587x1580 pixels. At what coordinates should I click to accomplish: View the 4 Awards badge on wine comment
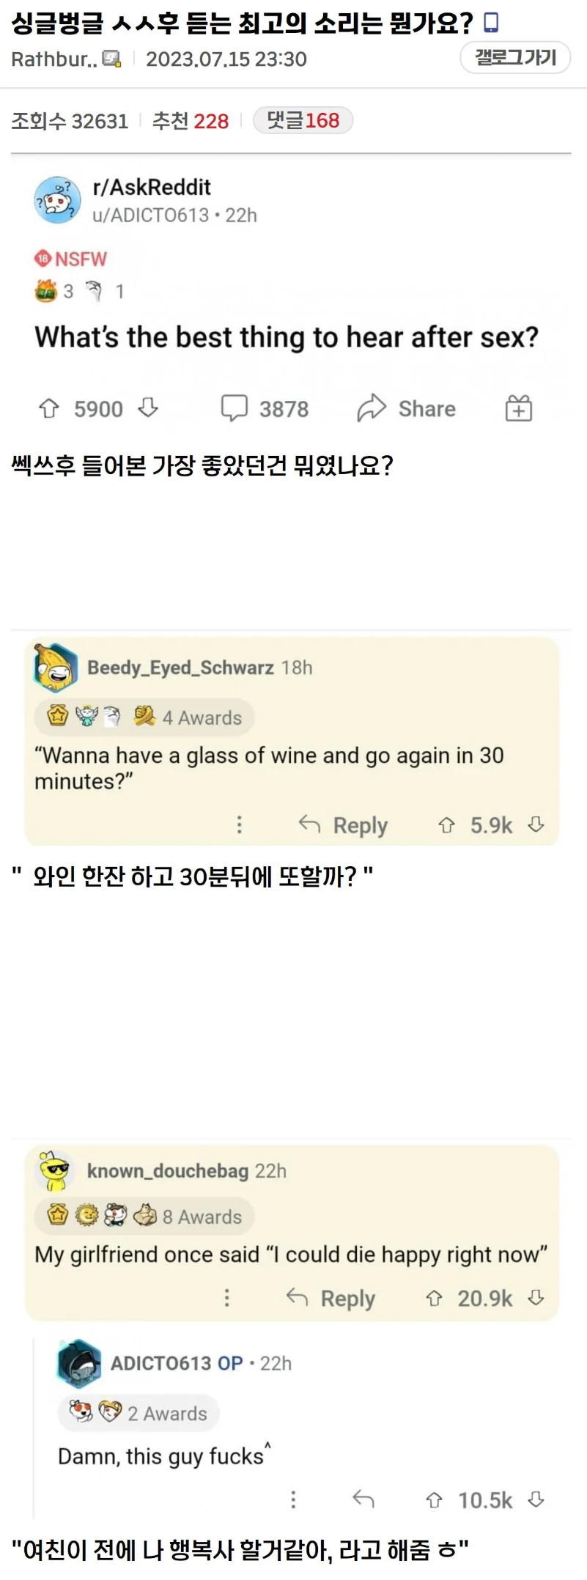point(144,717)
